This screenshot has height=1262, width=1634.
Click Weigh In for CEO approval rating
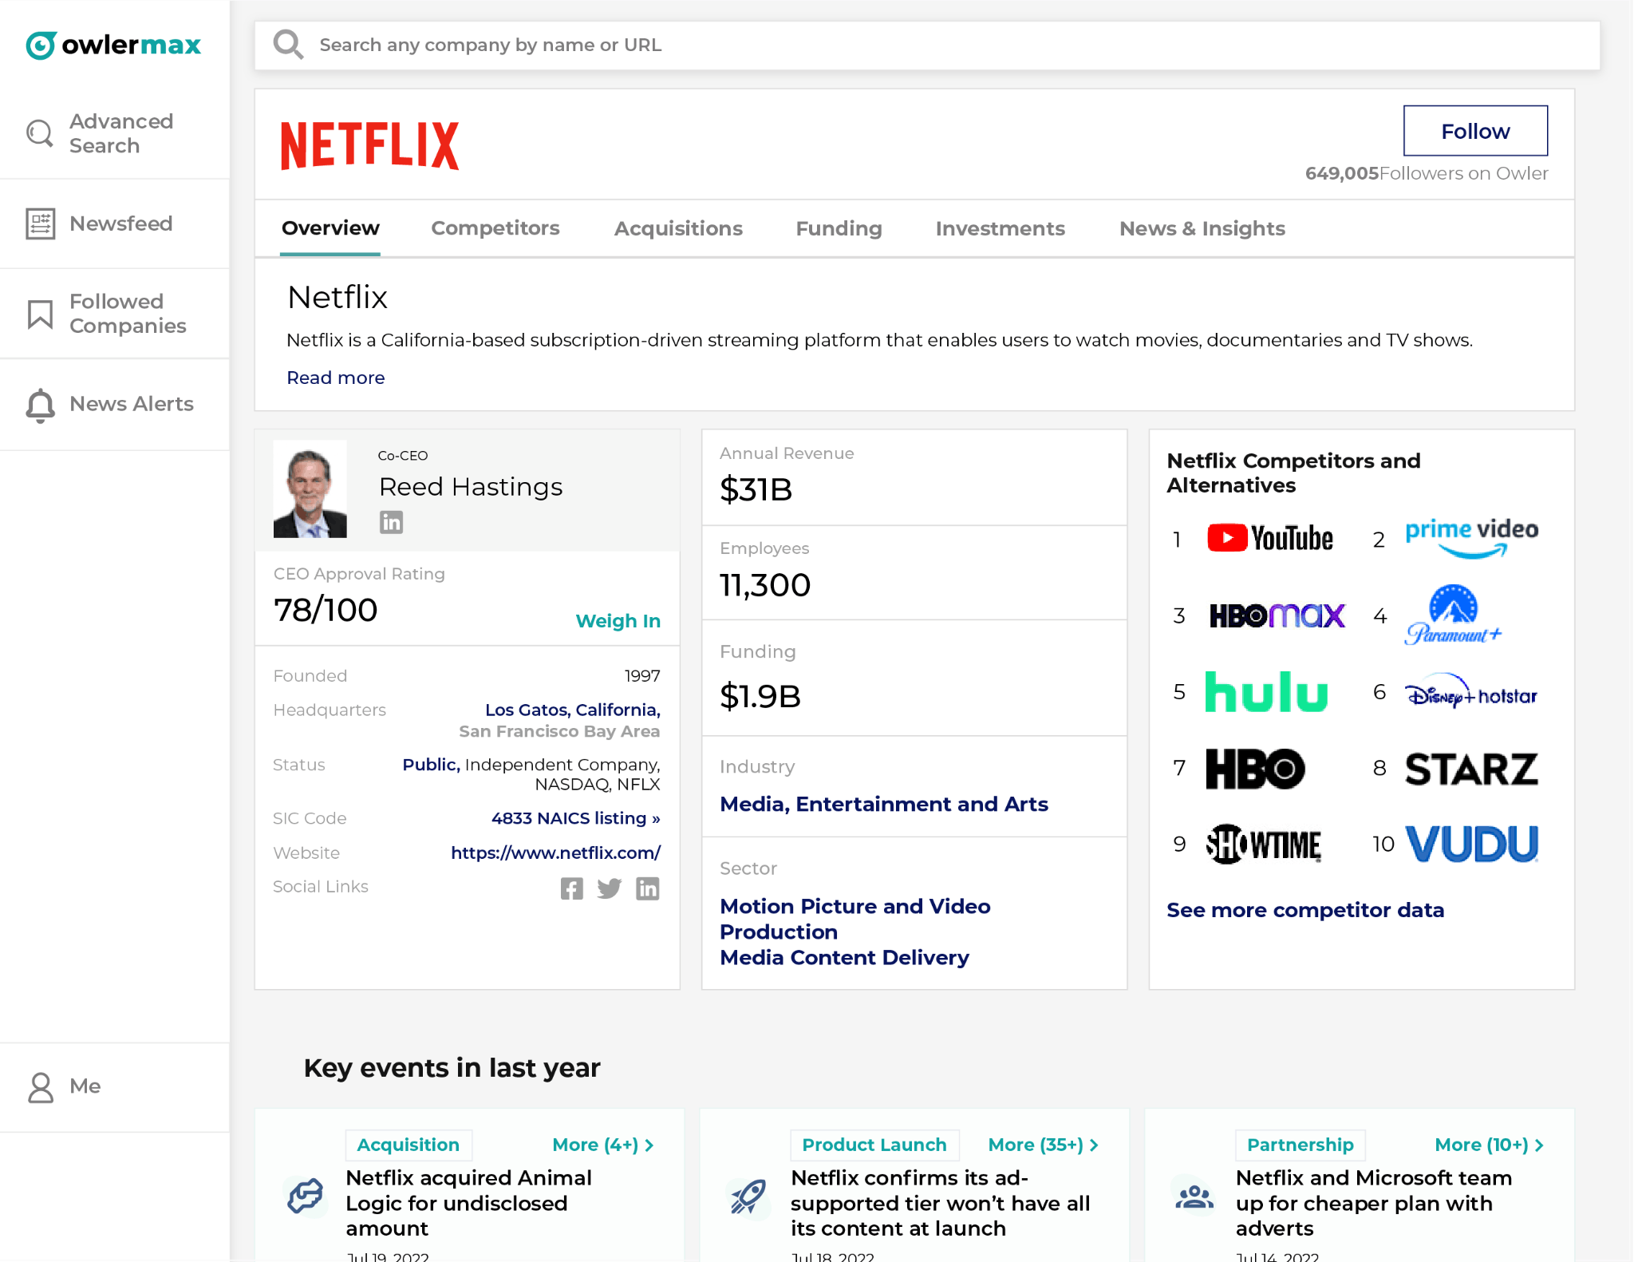tap(618, 620)
